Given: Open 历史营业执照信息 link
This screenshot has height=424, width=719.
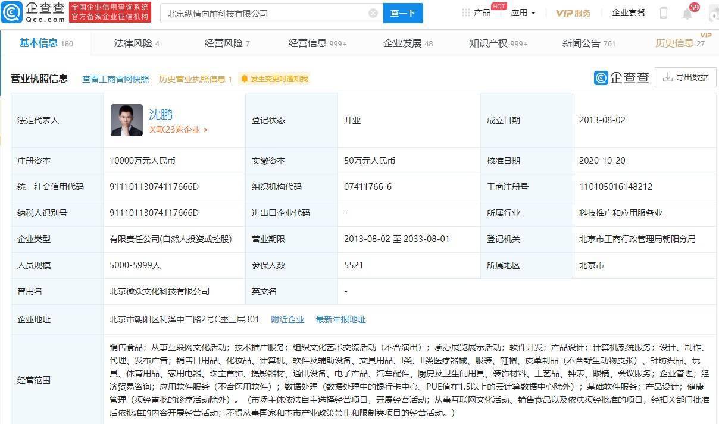Looking at the screenshot, I should pos(195,78).
